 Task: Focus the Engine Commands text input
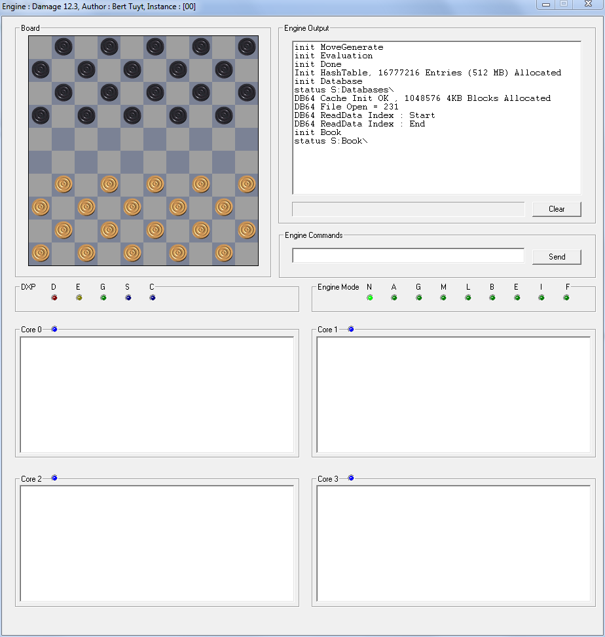[x=408, y=256]
